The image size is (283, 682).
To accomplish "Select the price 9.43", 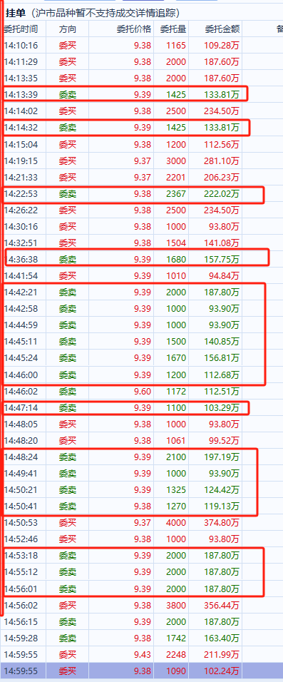I will tap(143, 655).
